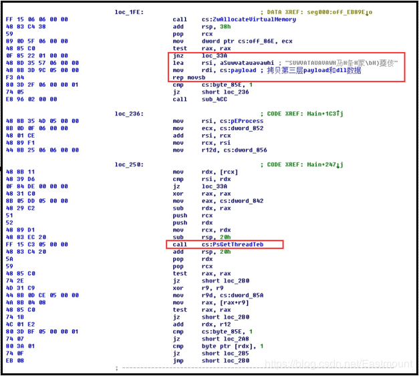Click the hex bytes '80 3A 01'
Viewport: 419px width, 376px height.
point(20,346)
